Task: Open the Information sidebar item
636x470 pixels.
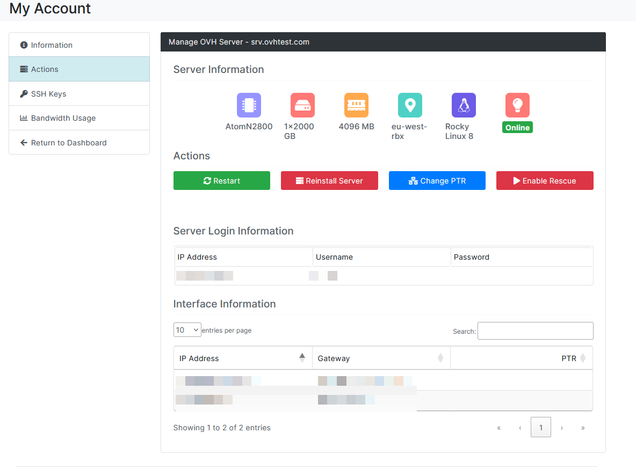Action: tap(79, 45)
